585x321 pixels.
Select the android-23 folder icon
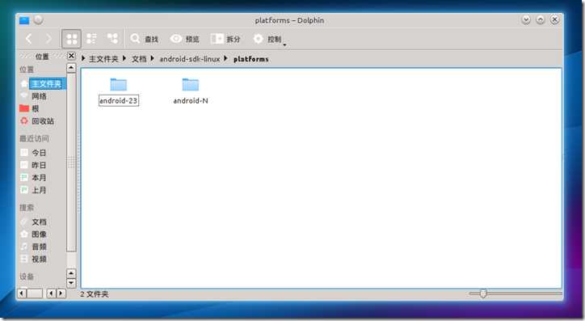[x=119, y=84]
